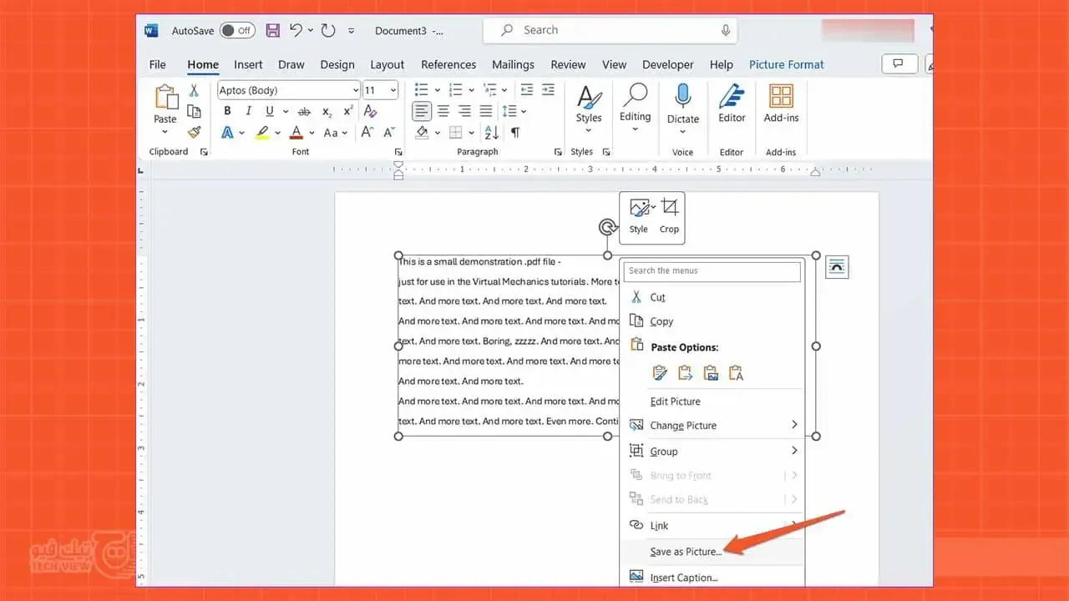Expand the Bullets list dropdown arrow
The width and height of the screenshot is (1069, 601).
[437, 89]
